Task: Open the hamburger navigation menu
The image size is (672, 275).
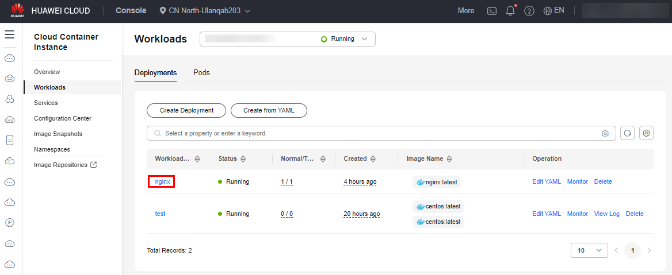Action: pyautogui.click(x=9, y=34)
